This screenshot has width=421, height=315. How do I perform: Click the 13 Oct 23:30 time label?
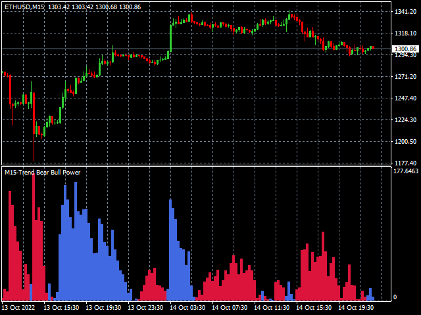point(146,307)
